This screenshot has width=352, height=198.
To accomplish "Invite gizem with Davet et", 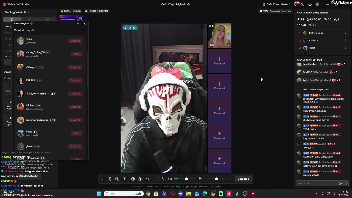I will pos(75,147).
